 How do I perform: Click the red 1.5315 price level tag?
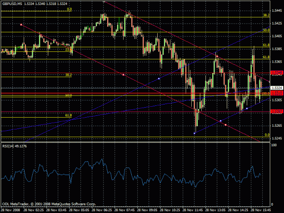pos(277,94)
